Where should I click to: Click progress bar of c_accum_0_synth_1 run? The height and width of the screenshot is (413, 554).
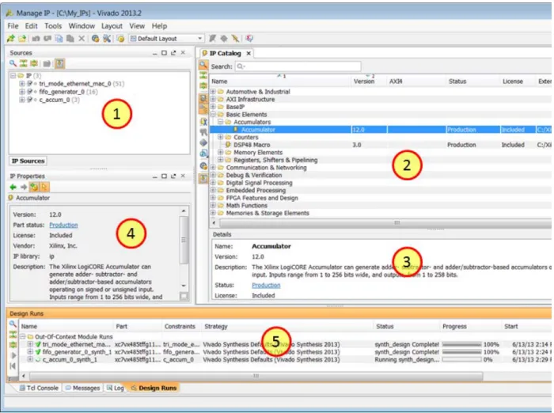[x=461, y=360]
